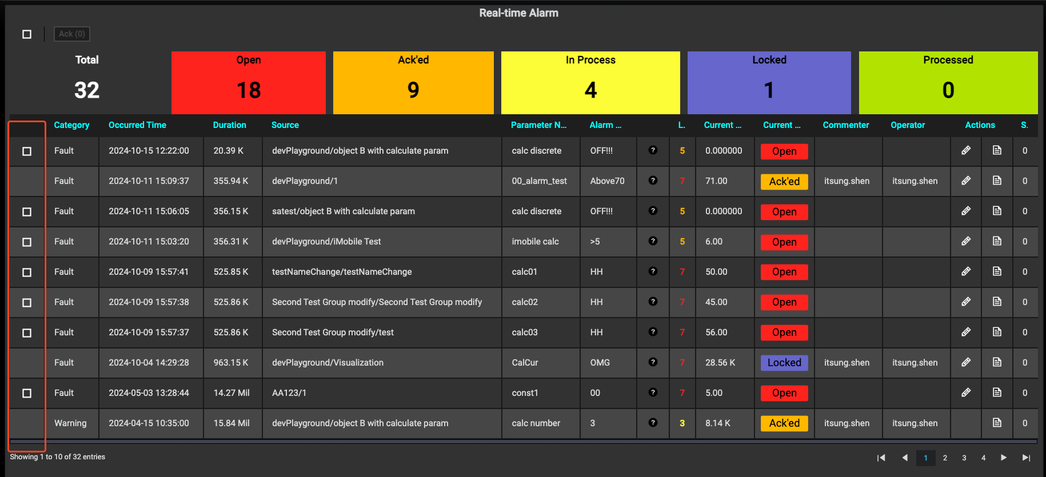Tick the select-all checkbox above the table
Screen dimensions: 1046x477
(x=27, y=34)
